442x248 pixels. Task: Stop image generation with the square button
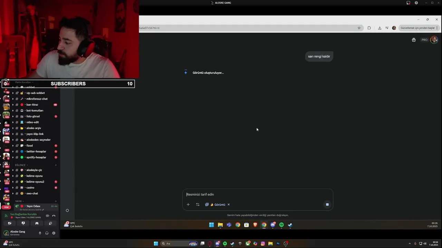tap(327, 205)
